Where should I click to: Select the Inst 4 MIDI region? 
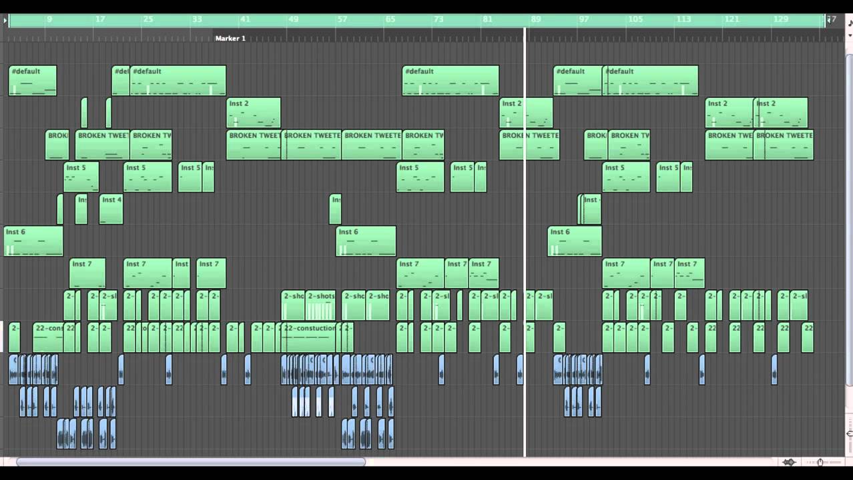pos(111,209)
